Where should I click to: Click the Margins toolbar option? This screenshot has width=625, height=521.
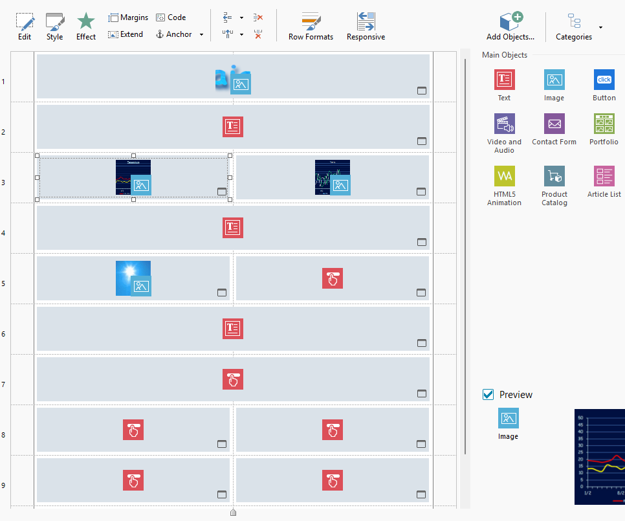pos(128,17)
